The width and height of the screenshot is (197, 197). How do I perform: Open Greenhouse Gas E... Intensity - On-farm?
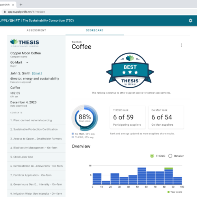tap(36, 184)
